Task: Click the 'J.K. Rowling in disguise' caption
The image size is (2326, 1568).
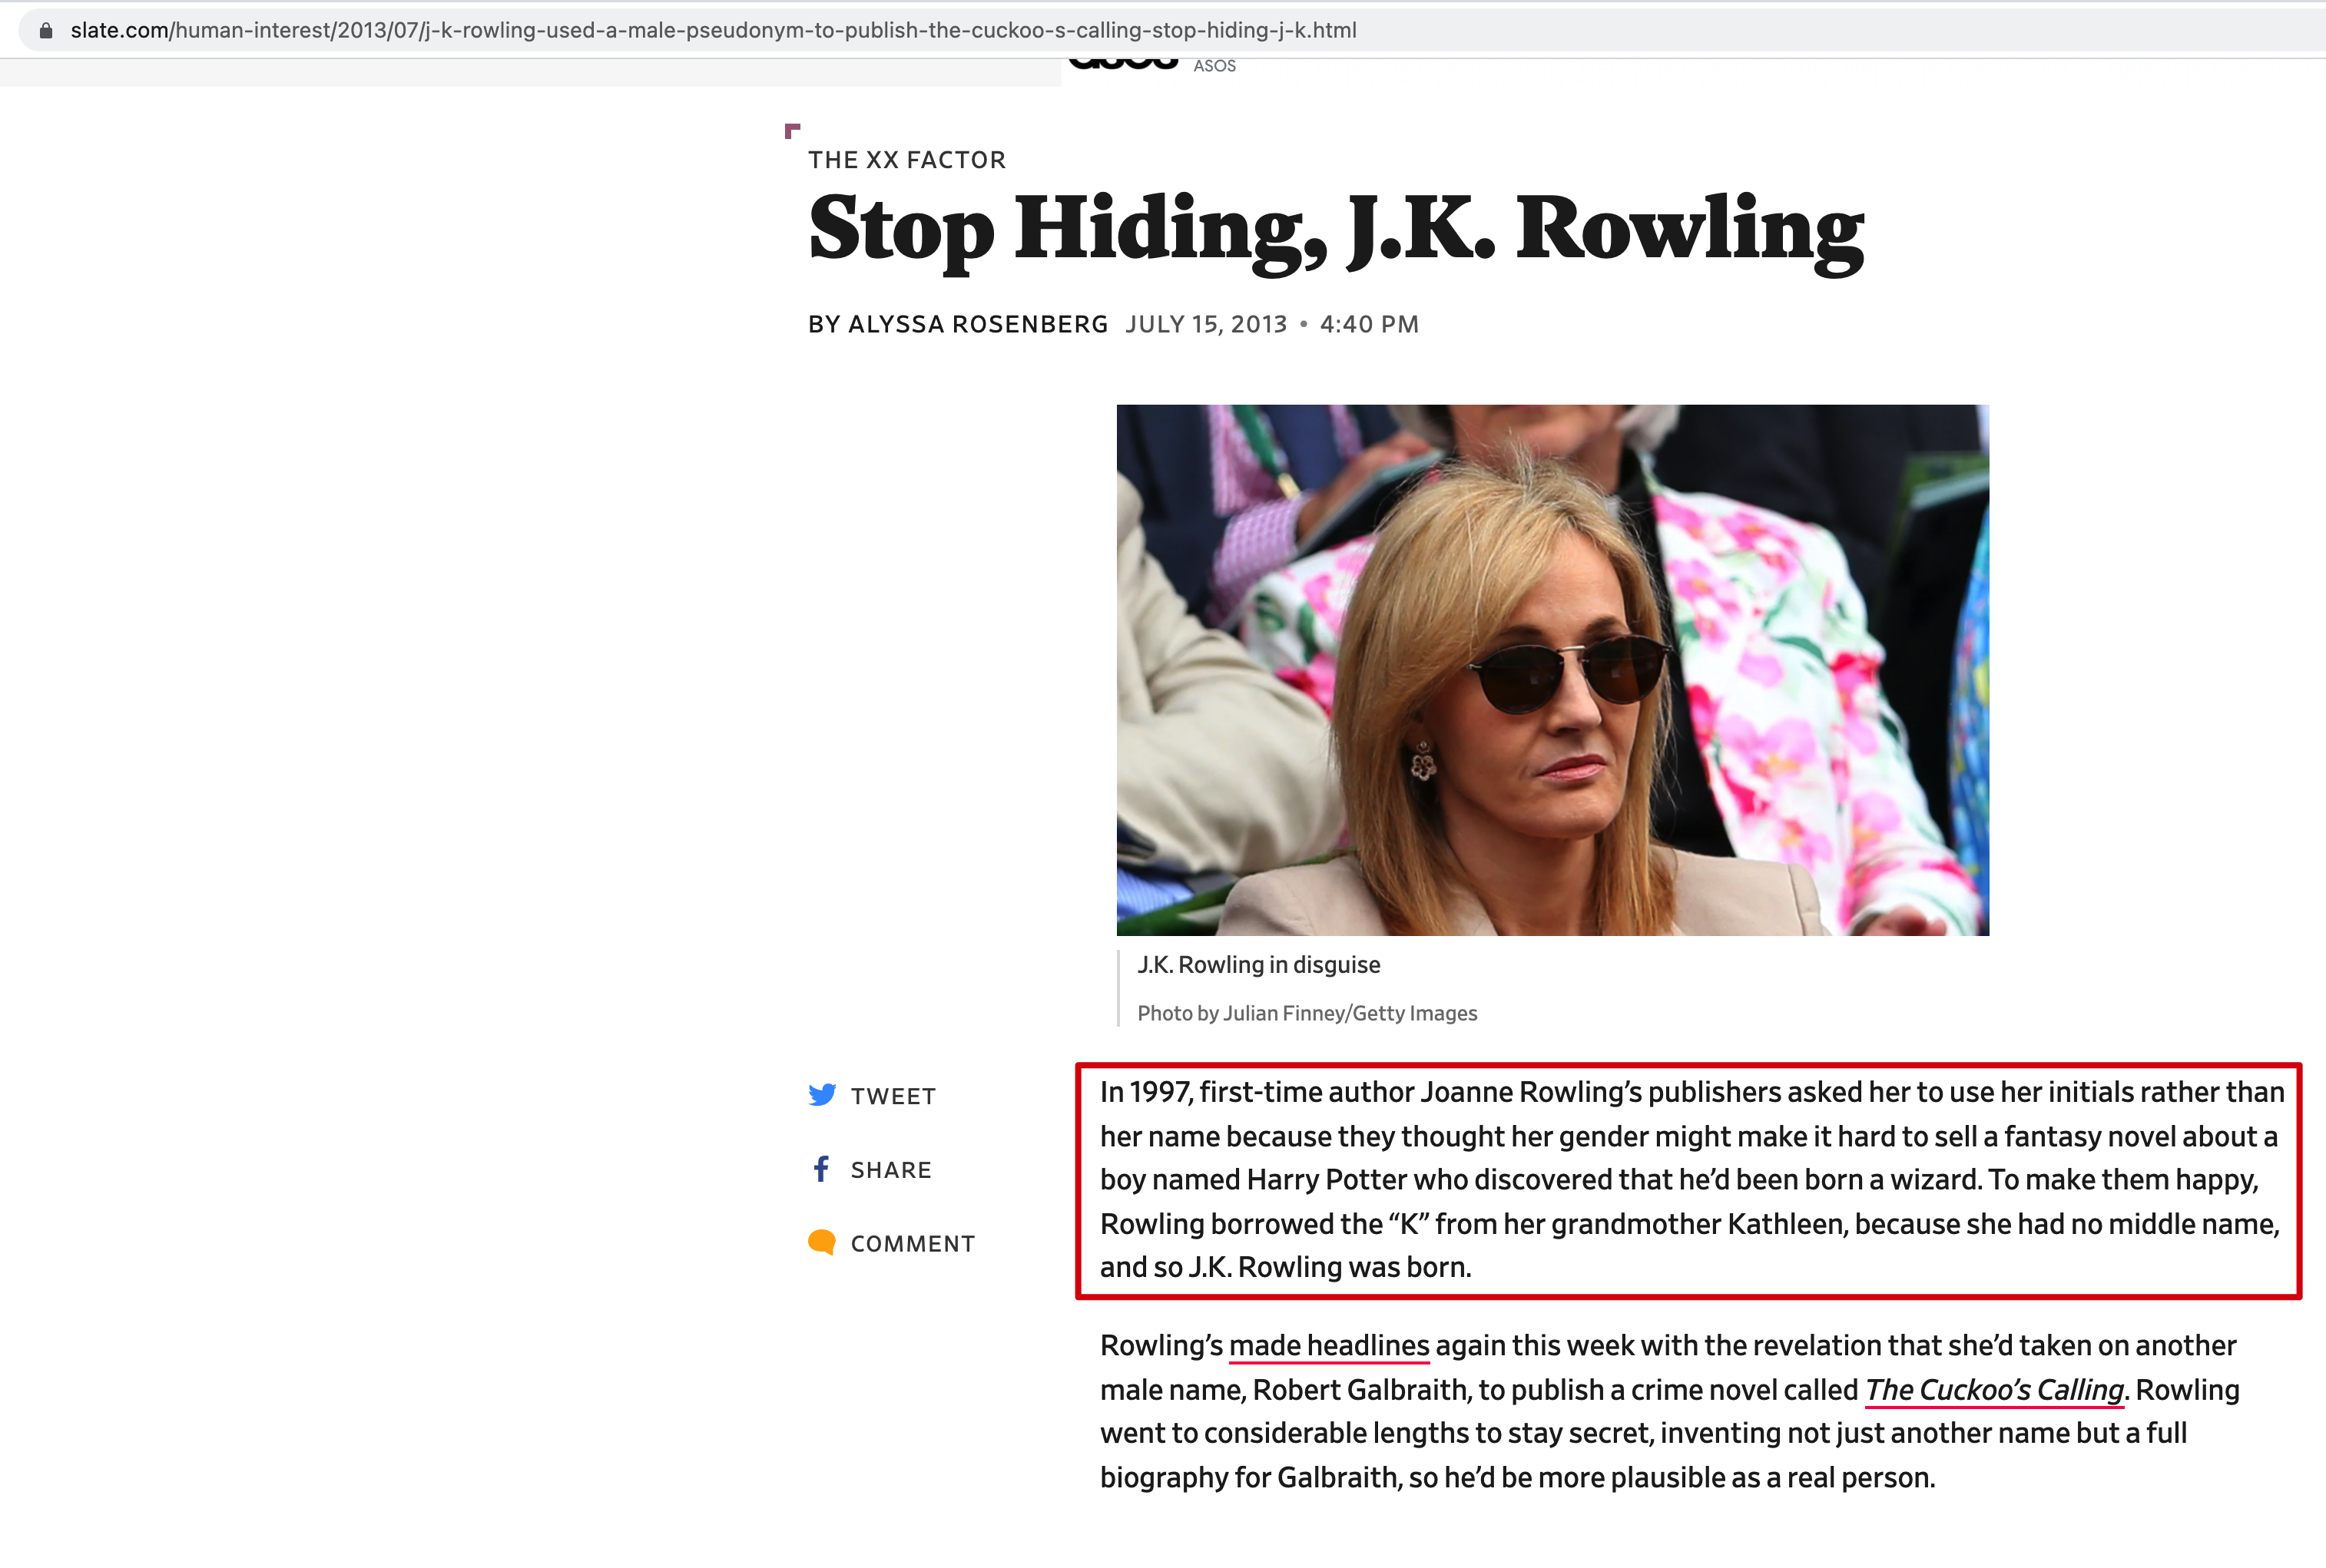Action: [x=1257, y=965]
